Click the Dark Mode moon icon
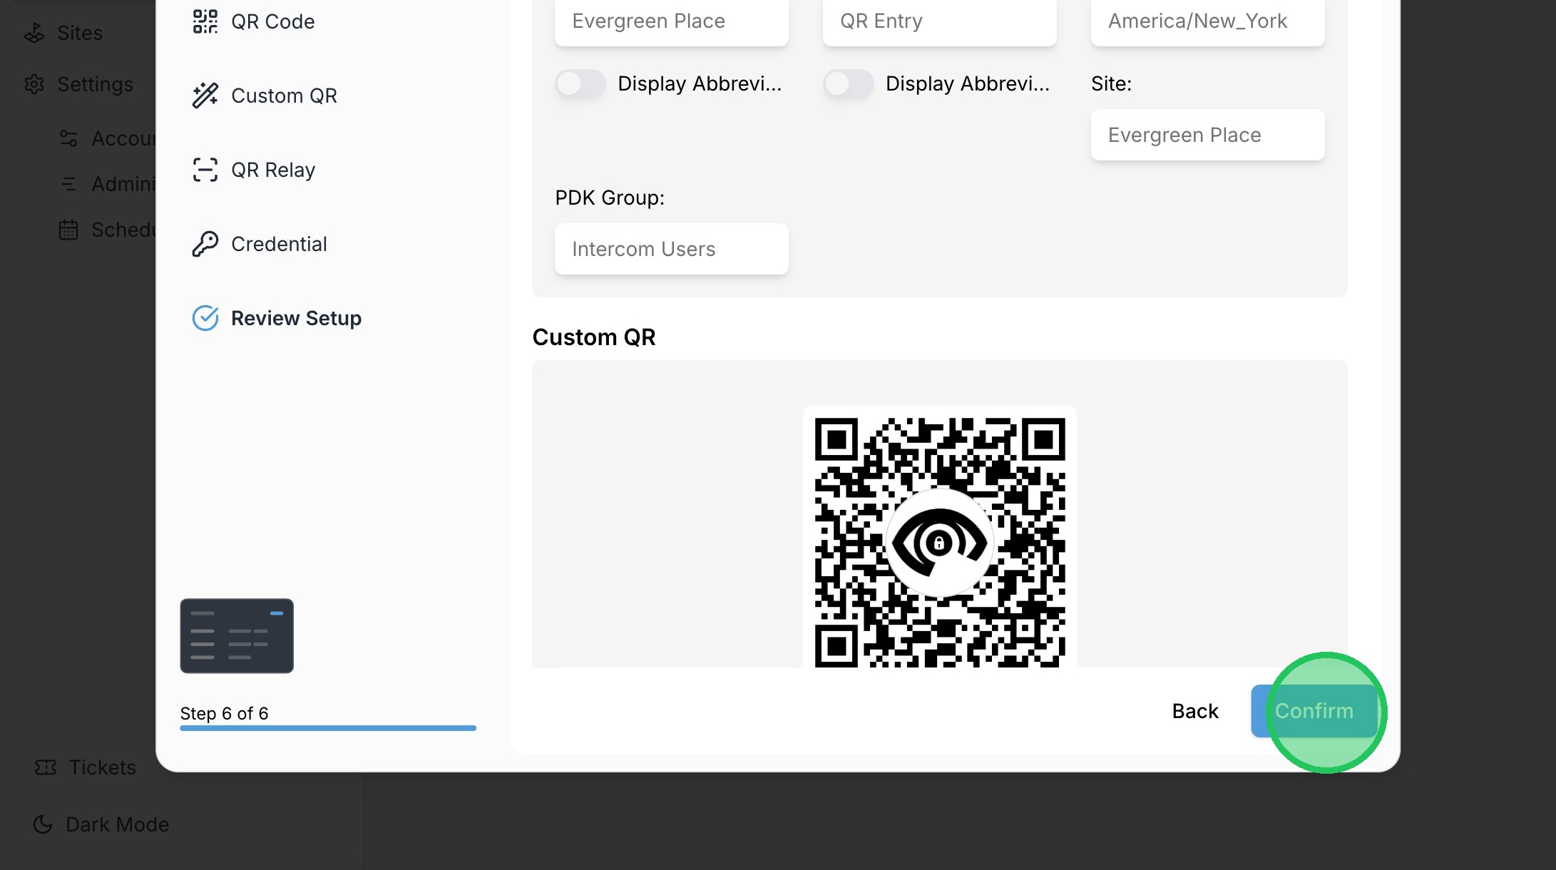The width and height of the screenshot is (1556, 870). (43, 824)
